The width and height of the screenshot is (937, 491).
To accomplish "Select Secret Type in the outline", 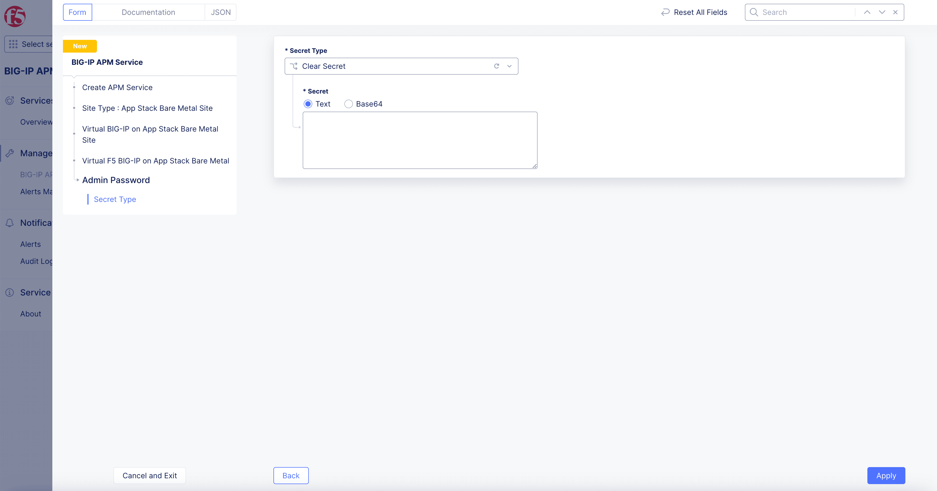I will [115, 199].
